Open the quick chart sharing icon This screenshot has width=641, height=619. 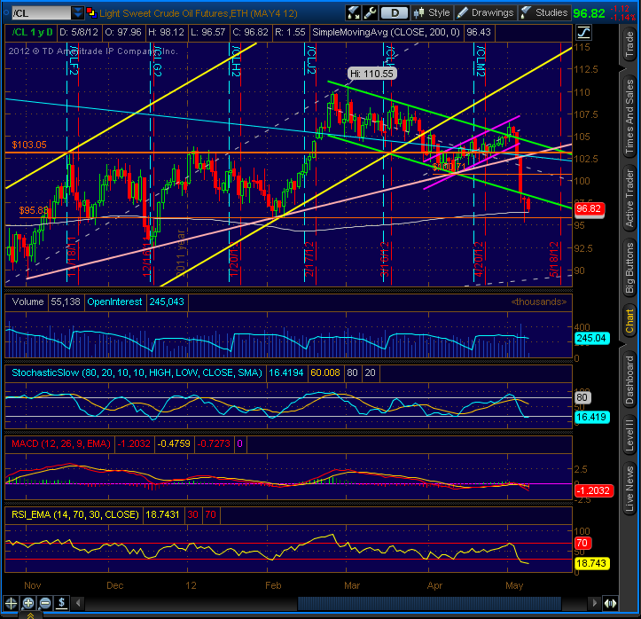click(353, 13)
